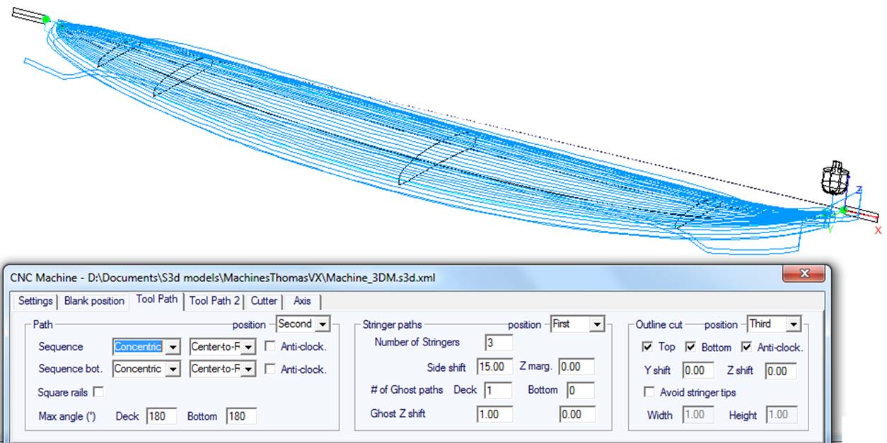Go to the Cutter tab
This screenshot has width=887, height=443.
[x=264, y=301]
